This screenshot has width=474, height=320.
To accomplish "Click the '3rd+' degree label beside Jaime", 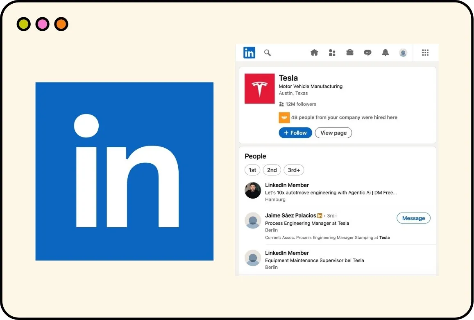I will coord(332,215).
